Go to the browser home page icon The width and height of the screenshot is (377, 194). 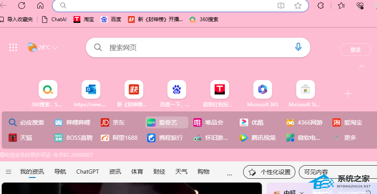(40, 5)
